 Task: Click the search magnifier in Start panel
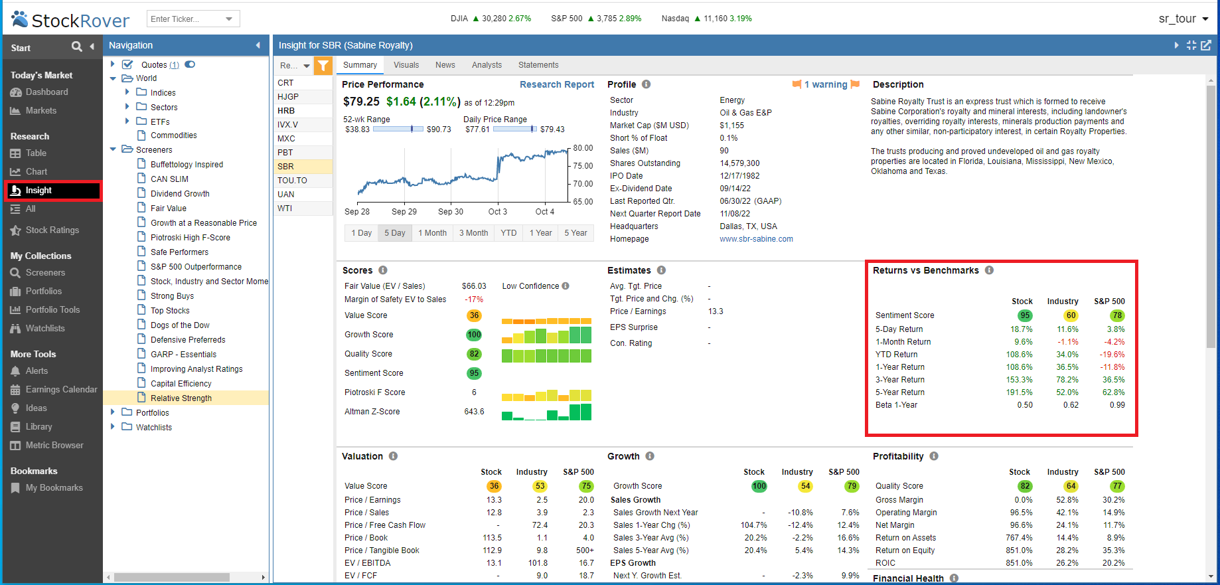[77, 46]
